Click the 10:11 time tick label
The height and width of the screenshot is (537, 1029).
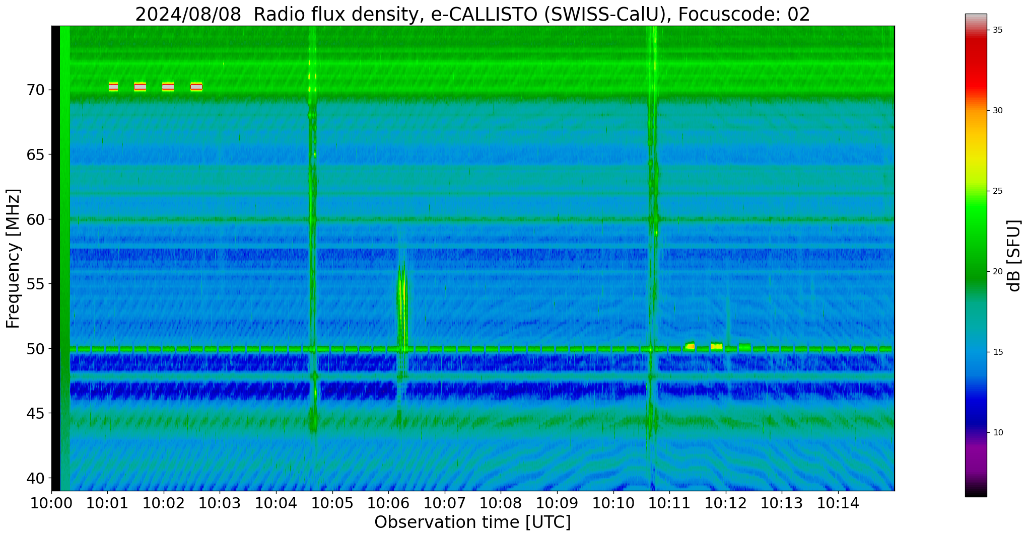pyautogui.click(x=669, y=504)
